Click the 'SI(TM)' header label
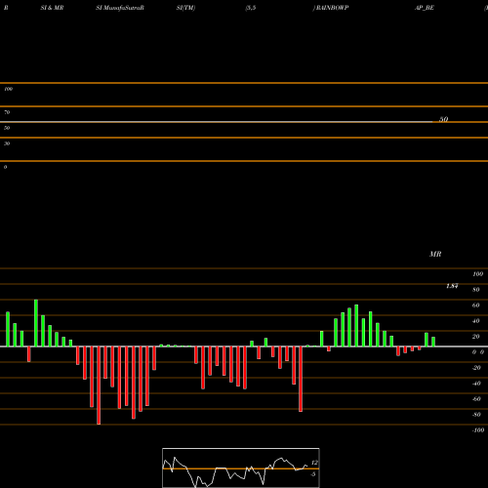This screenshot has width=488, height=488. [185, 8]
